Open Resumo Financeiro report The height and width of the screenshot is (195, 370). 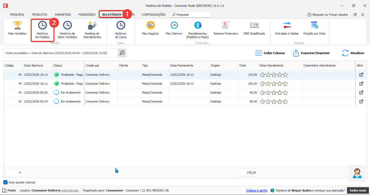pos(226,28)
